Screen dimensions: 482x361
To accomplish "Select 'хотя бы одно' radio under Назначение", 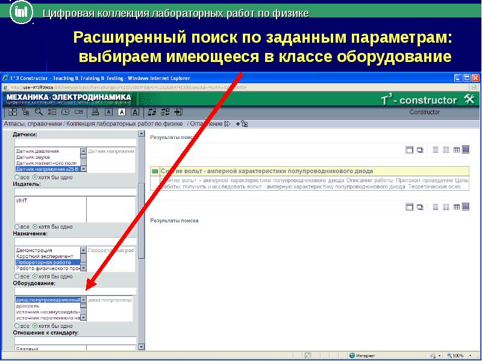I will (35, 275).
